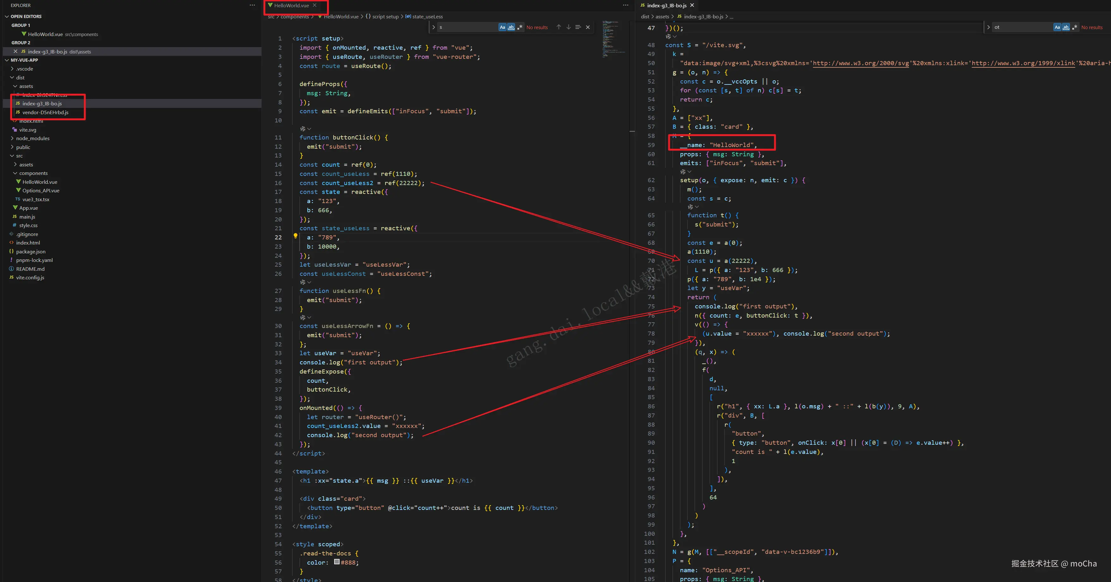Select the index-g3_IB-bo.js editor tab
Image resolution: width=1111 pixels, height=582 pixels.
666,6
